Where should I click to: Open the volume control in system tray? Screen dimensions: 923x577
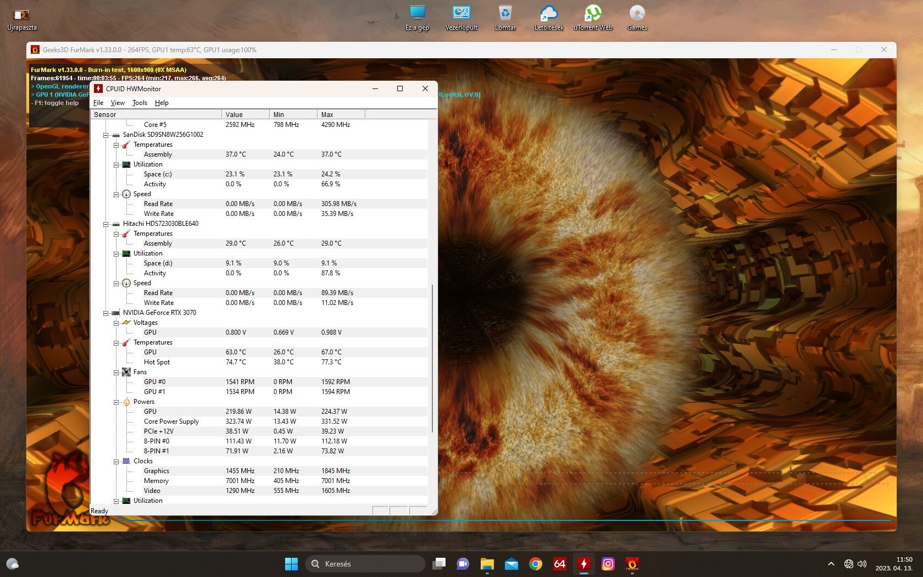pos(862,564)
